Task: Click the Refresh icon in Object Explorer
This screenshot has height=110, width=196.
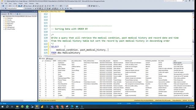Action: [x=17, y=14]
